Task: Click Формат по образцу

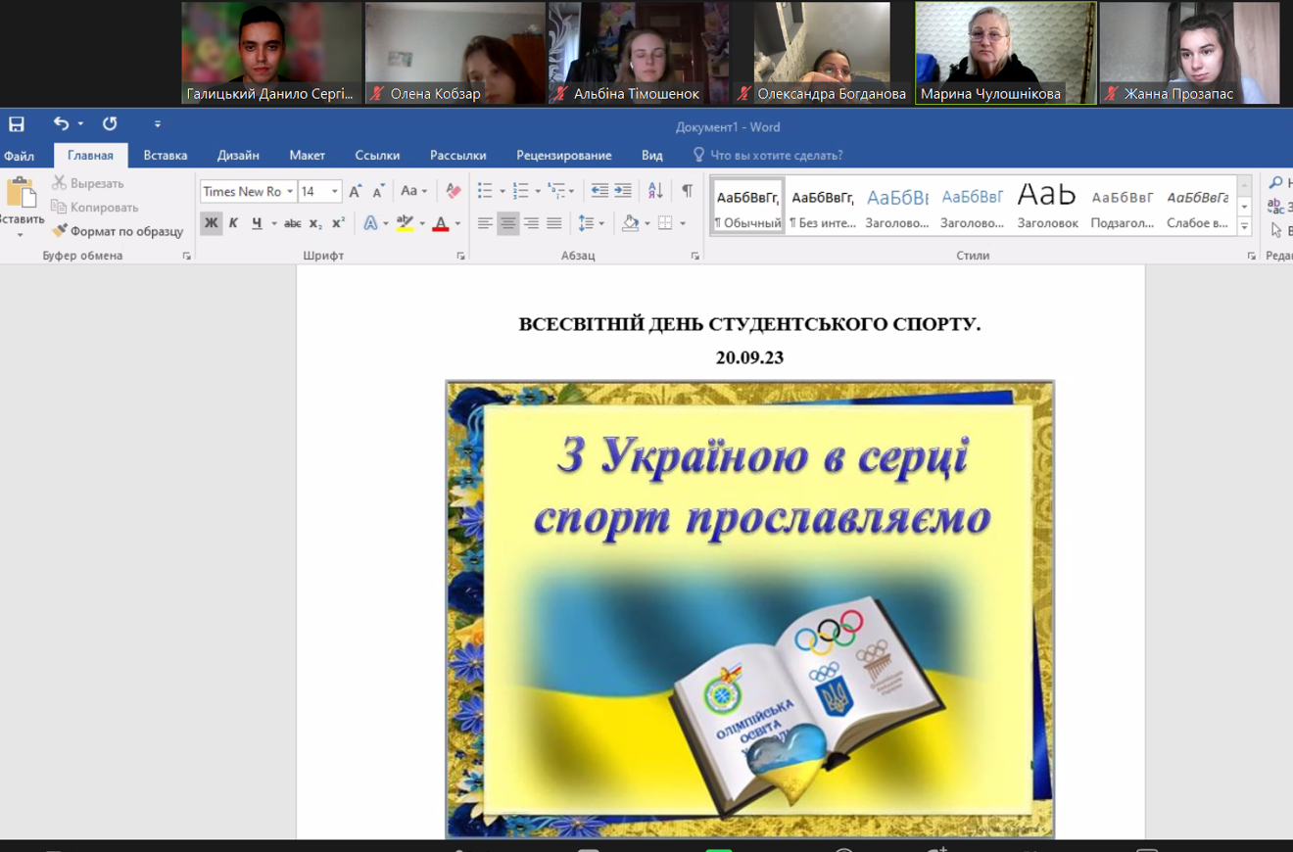Action: pyautogui.click(x=118, y=231)
